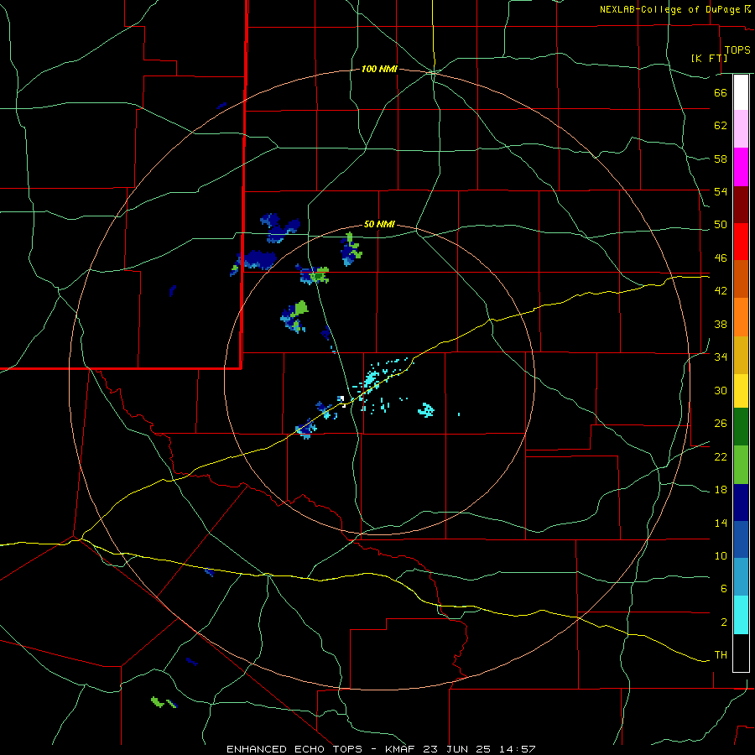The width and height of the screenshot is (755, 755).
Task: Click the legend value 46
Action: click(x=721, y=258)
